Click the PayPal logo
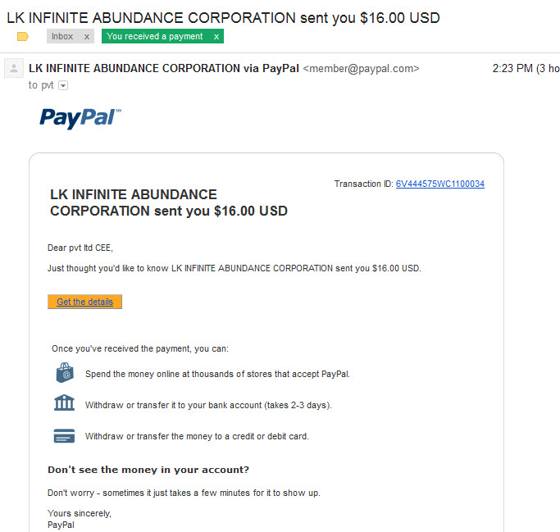 (x=80, y=118)
